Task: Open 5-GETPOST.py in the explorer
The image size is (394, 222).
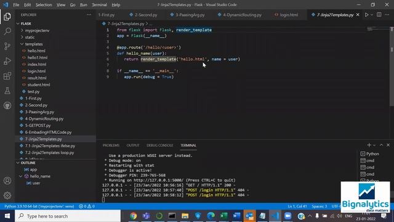Action: pyautogui.click(x=38, y=125)
